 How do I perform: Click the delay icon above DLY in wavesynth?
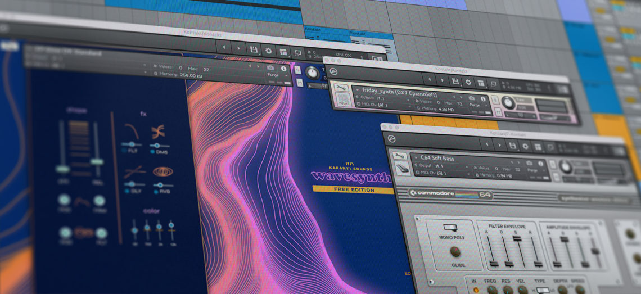(x=134, y=171)
